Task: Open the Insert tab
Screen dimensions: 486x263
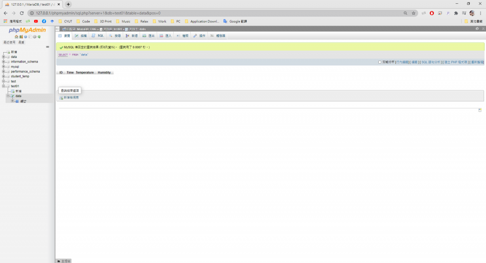Action: pos(132,36)
